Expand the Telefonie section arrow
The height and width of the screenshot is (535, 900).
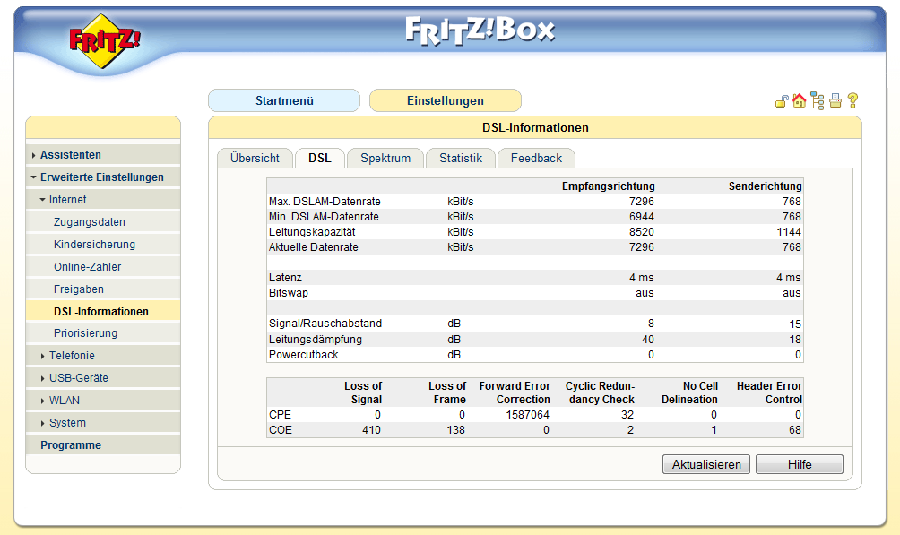pos(42,356)
